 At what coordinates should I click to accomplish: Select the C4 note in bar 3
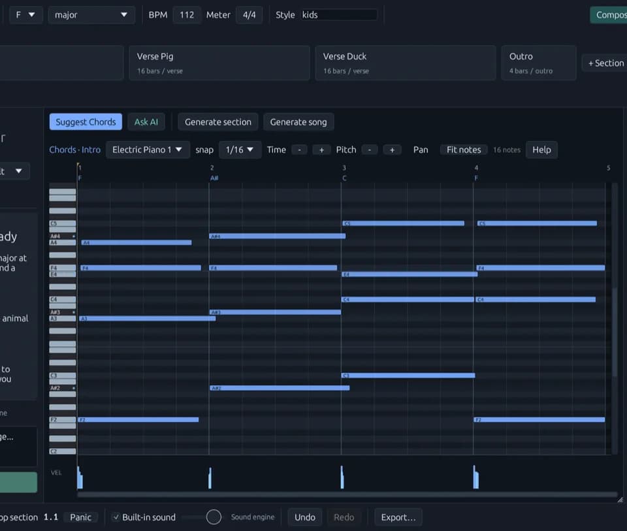[x=408, y=300]
